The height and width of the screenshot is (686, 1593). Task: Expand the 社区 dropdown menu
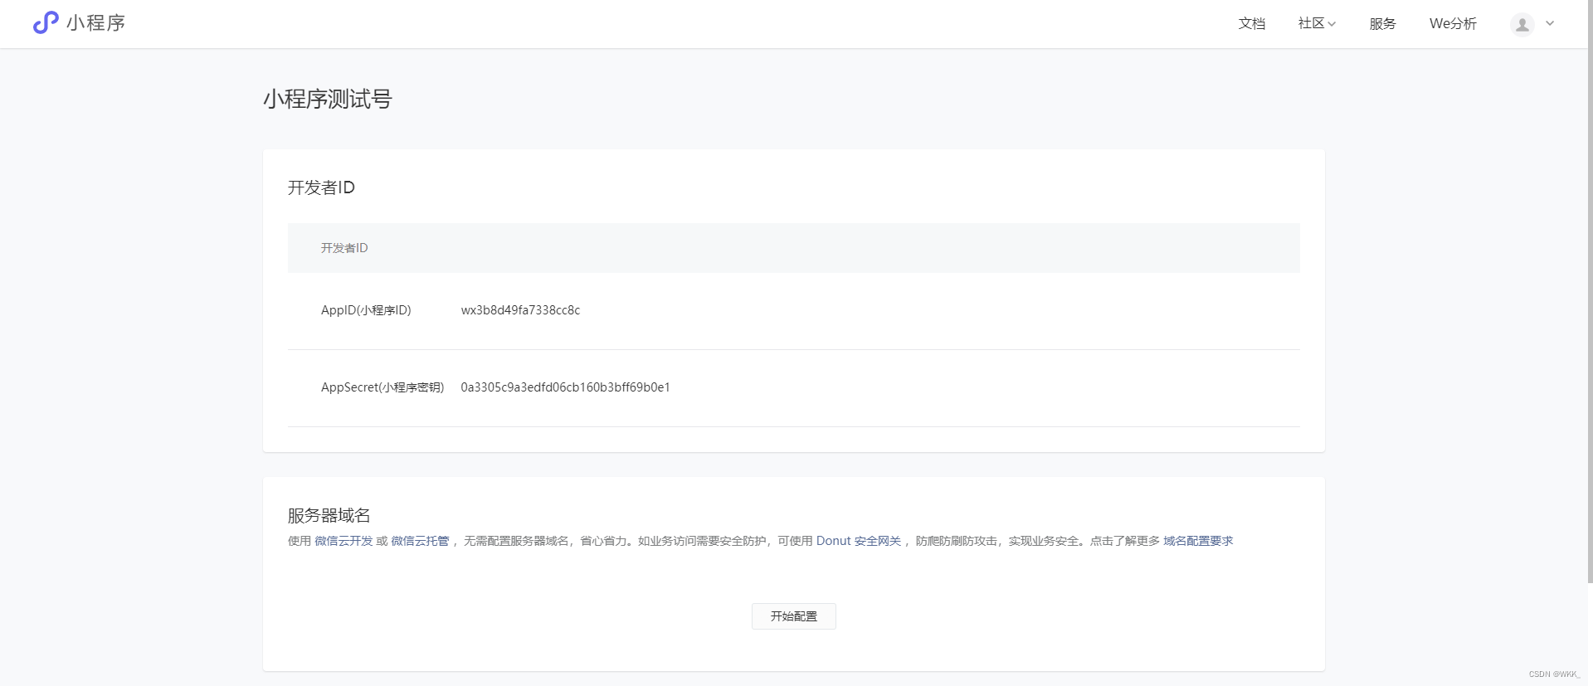(x=1317, y=23)
